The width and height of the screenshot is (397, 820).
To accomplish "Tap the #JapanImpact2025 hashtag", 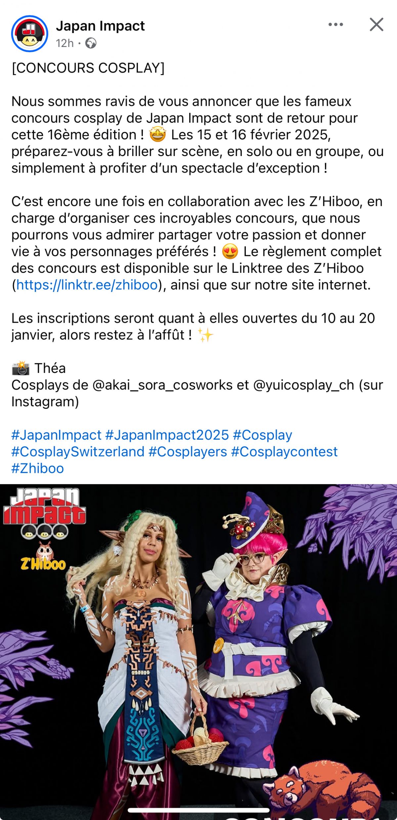I will pyautogui.click(x=167, y=435).
